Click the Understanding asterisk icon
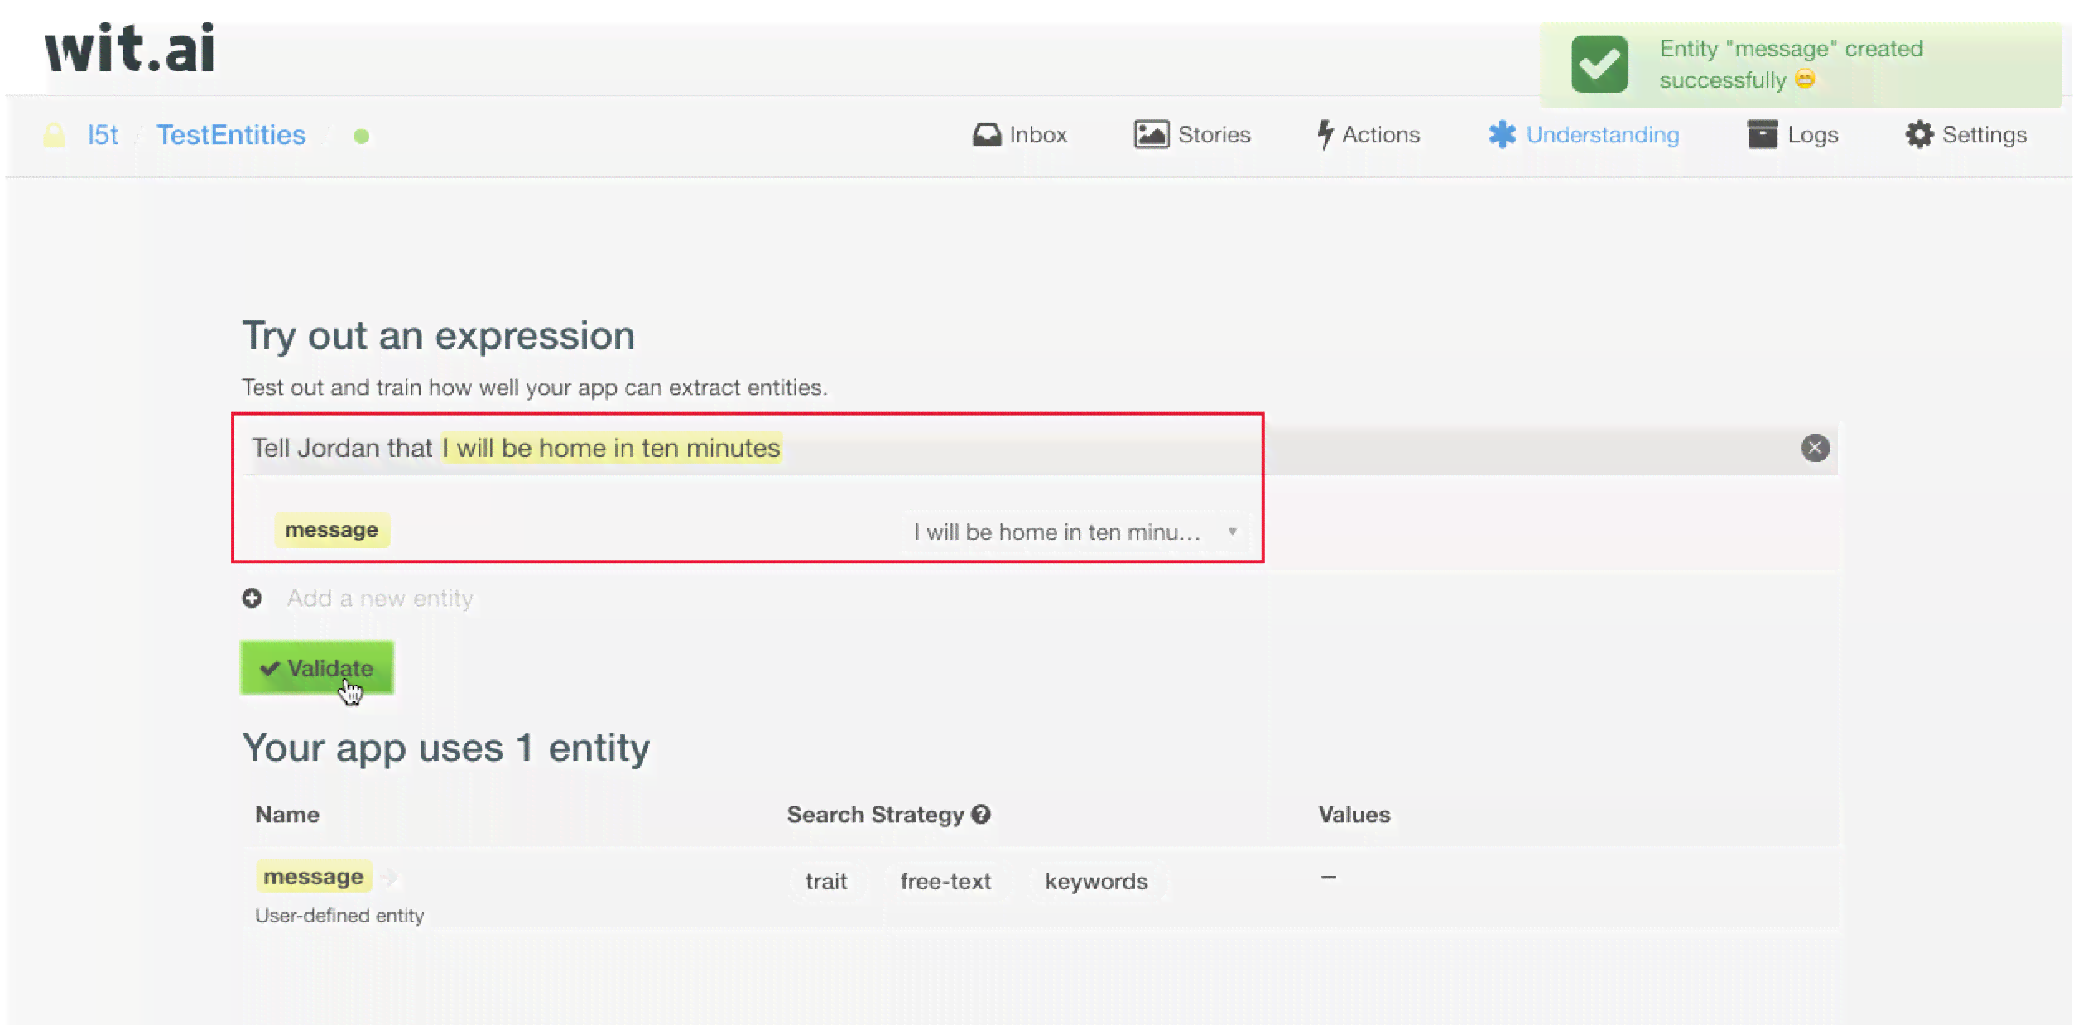 (x=1502, y=134)
